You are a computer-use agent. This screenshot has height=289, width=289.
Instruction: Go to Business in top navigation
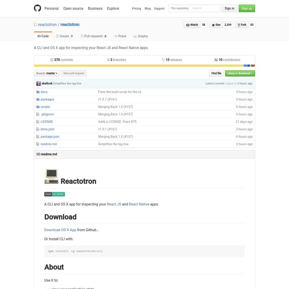95,8
